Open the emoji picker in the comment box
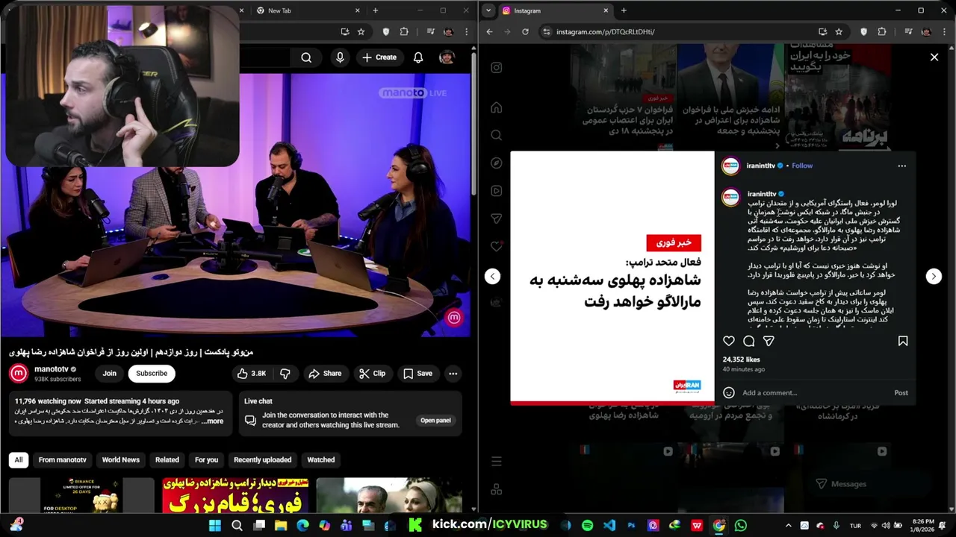956x537 pixels. click(729, 393)
